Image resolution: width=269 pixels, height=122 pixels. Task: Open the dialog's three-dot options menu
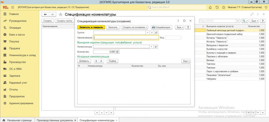click(x=178, y=21)
